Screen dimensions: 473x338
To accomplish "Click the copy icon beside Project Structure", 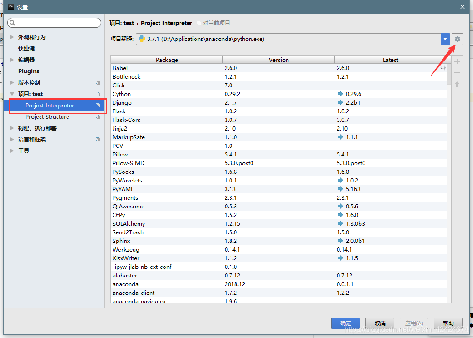I will click(x=98, y=117).
